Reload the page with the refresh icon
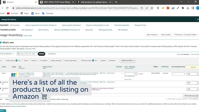 [7, 8]
